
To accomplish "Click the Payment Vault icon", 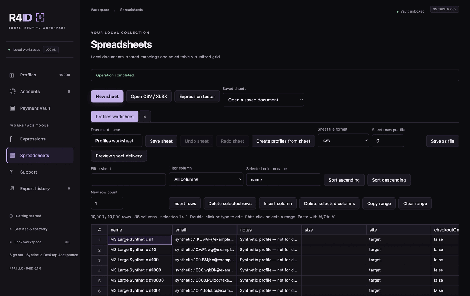I will tap(12, 108).
